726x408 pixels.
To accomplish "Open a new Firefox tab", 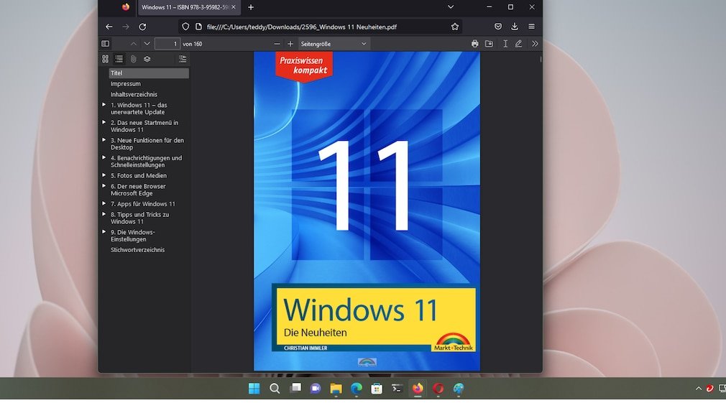I will 250,7.
